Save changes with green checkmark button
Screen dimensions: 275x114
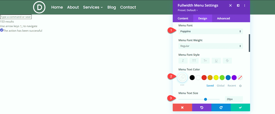click(x=240, y=107)
